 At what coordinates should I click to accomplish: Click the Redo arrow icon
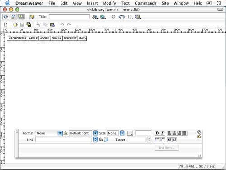click(69, 24)
